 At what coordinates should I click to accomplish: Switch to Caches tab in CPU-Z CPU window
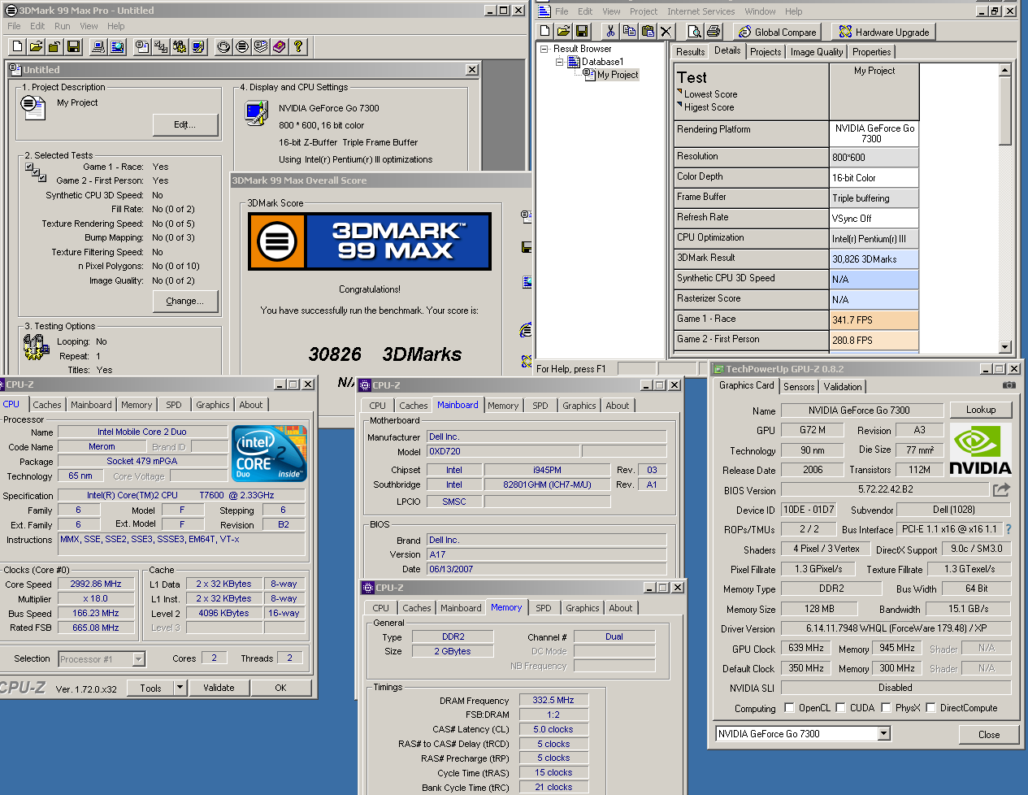[x=47, y=405]
